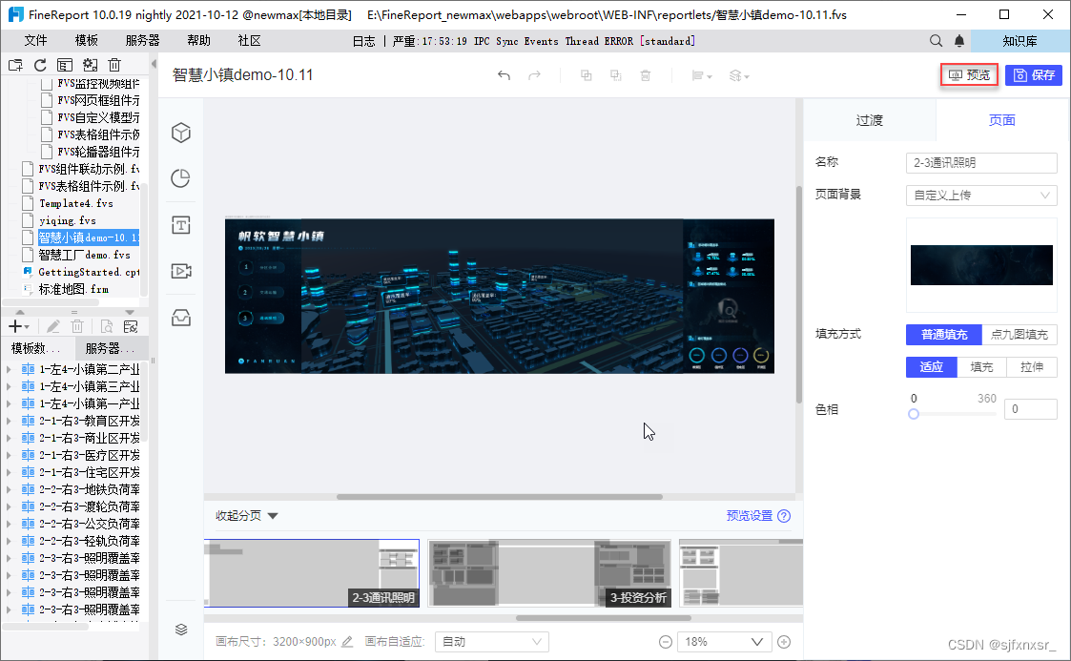The height and width of the screenshot is (661, 1071).
Task: Refresh the template list with the refresh icon
Action: (39, 65)
